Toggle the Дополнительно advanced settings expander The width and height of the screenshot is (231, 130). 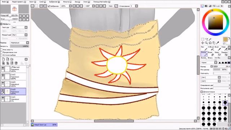[x=202, y=92]
